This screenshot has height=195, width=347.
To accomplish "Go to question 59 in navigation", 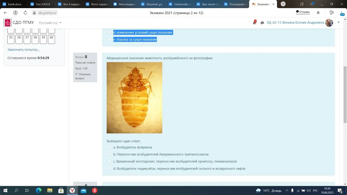I will tap(43, 39).
